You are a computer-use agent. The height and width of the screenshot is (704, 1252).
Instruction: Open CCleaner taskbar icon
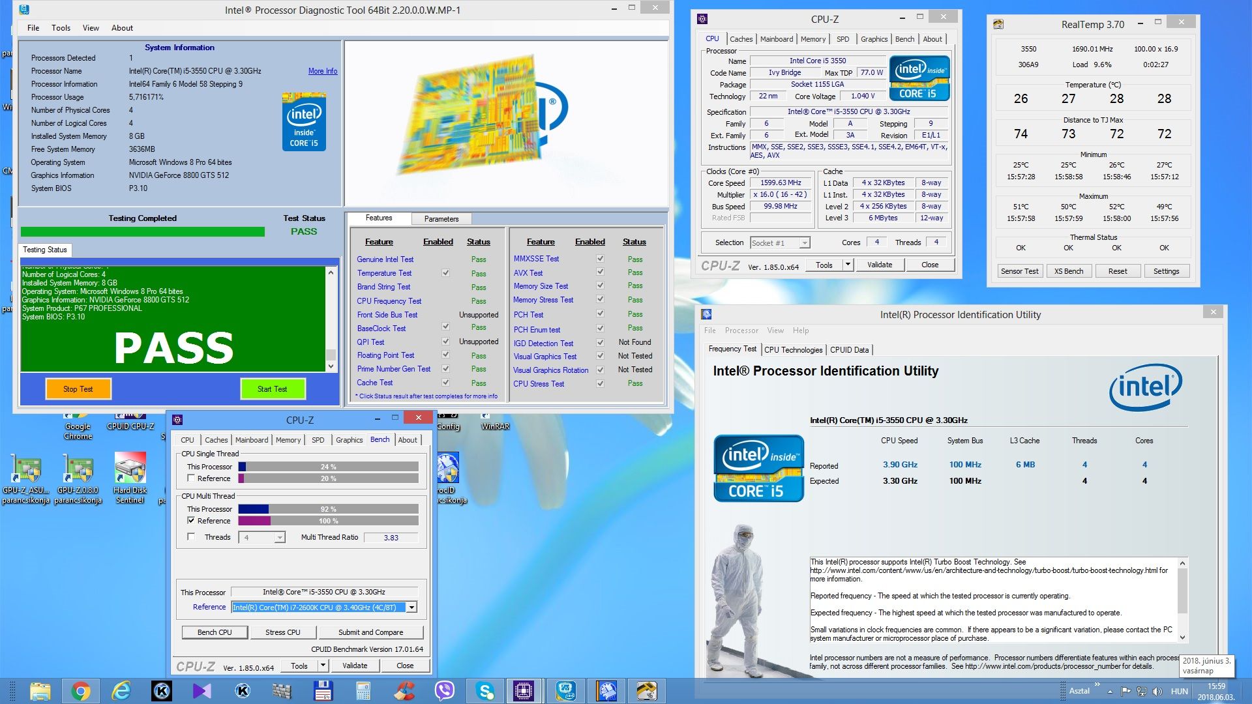(404, 691)
